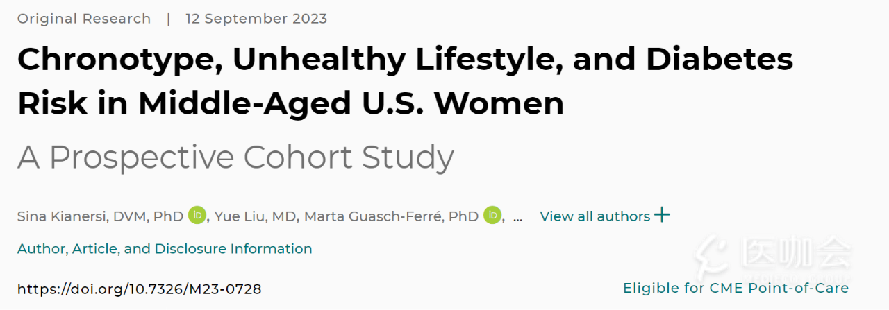
Task: Click the plus icon after View all authors
Action: click(662, 215)
